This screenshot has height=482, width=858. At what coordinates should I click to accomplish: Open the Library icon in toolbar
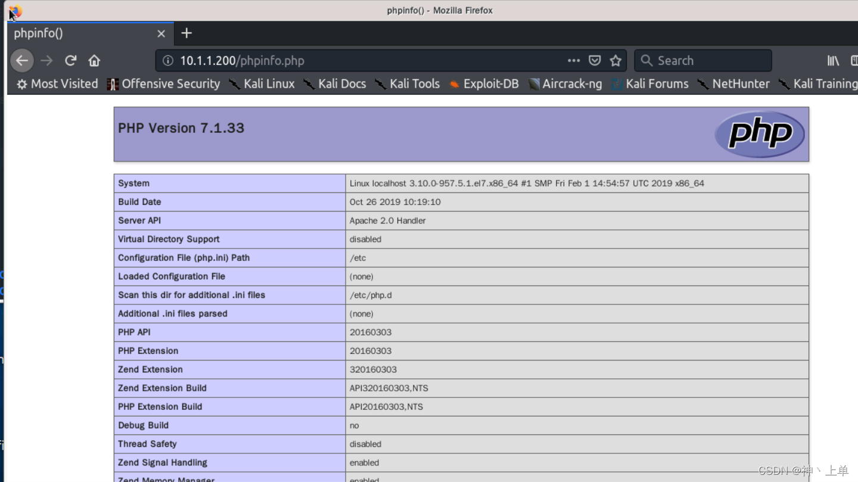833,60
